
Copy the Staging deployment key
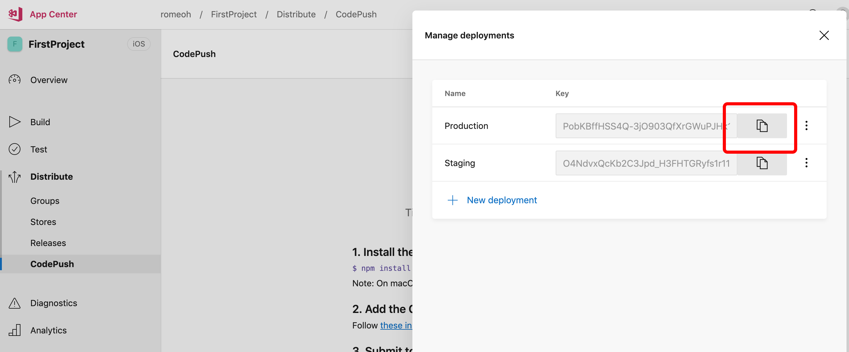click(762, 163)
